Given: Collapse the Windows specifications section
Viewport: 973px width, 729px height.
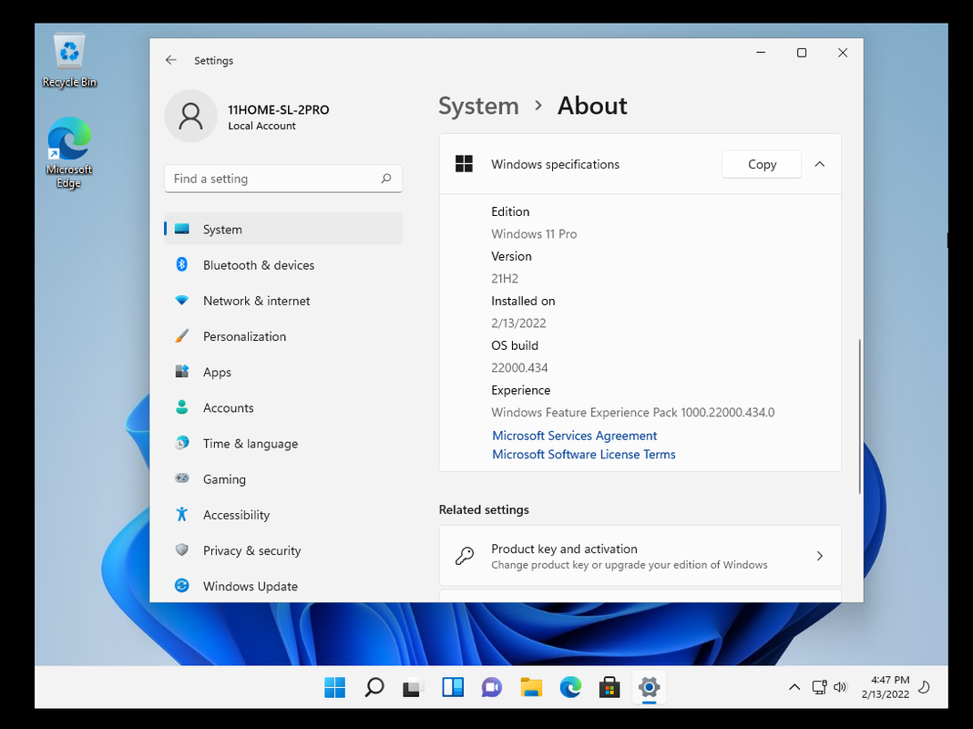Looking at the screenshot, I should 820,164.
